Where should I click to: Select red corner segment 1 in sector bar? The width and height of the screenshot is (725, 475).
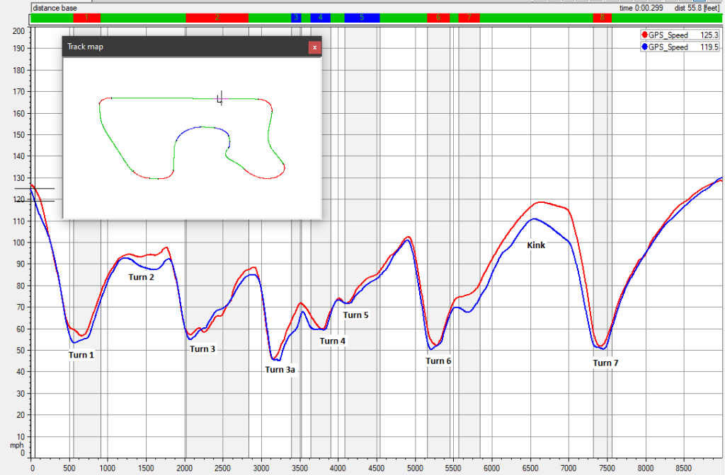(x=86, y=18)
